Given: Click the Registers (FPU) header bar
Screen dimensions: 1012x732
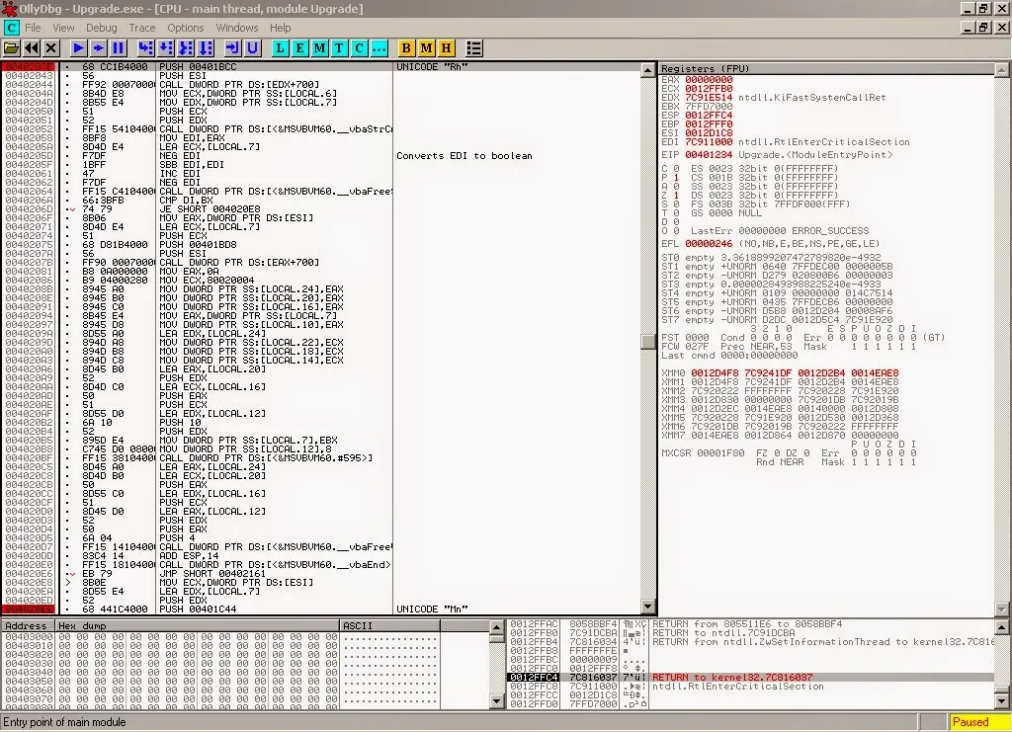Looking at the screenshot, I should coord(826,68).
